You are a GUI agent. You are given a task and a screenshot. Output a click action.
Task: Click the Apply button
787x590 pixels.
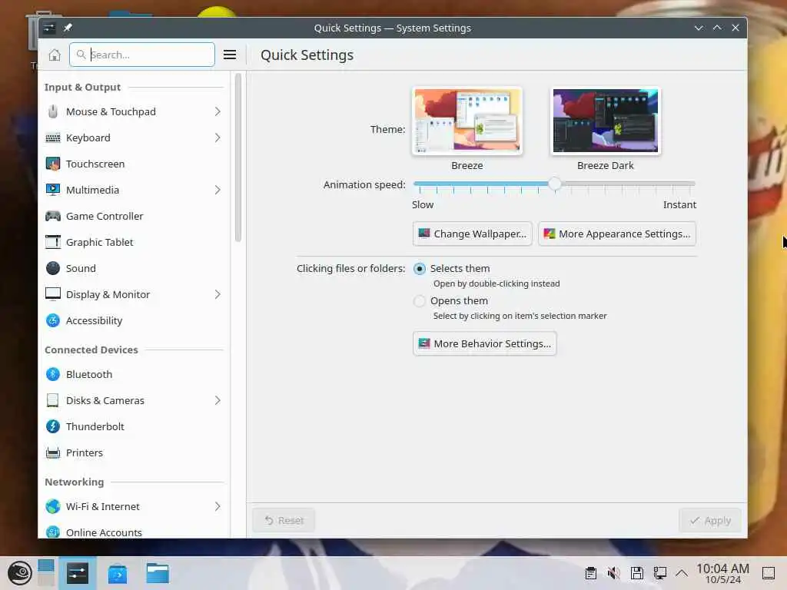[709, 520]
